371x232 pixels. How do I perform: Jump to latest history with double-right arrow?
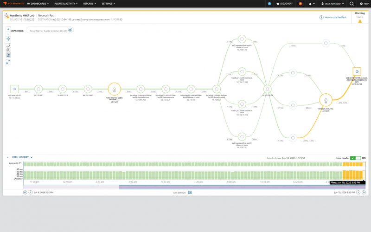[364, 193]
